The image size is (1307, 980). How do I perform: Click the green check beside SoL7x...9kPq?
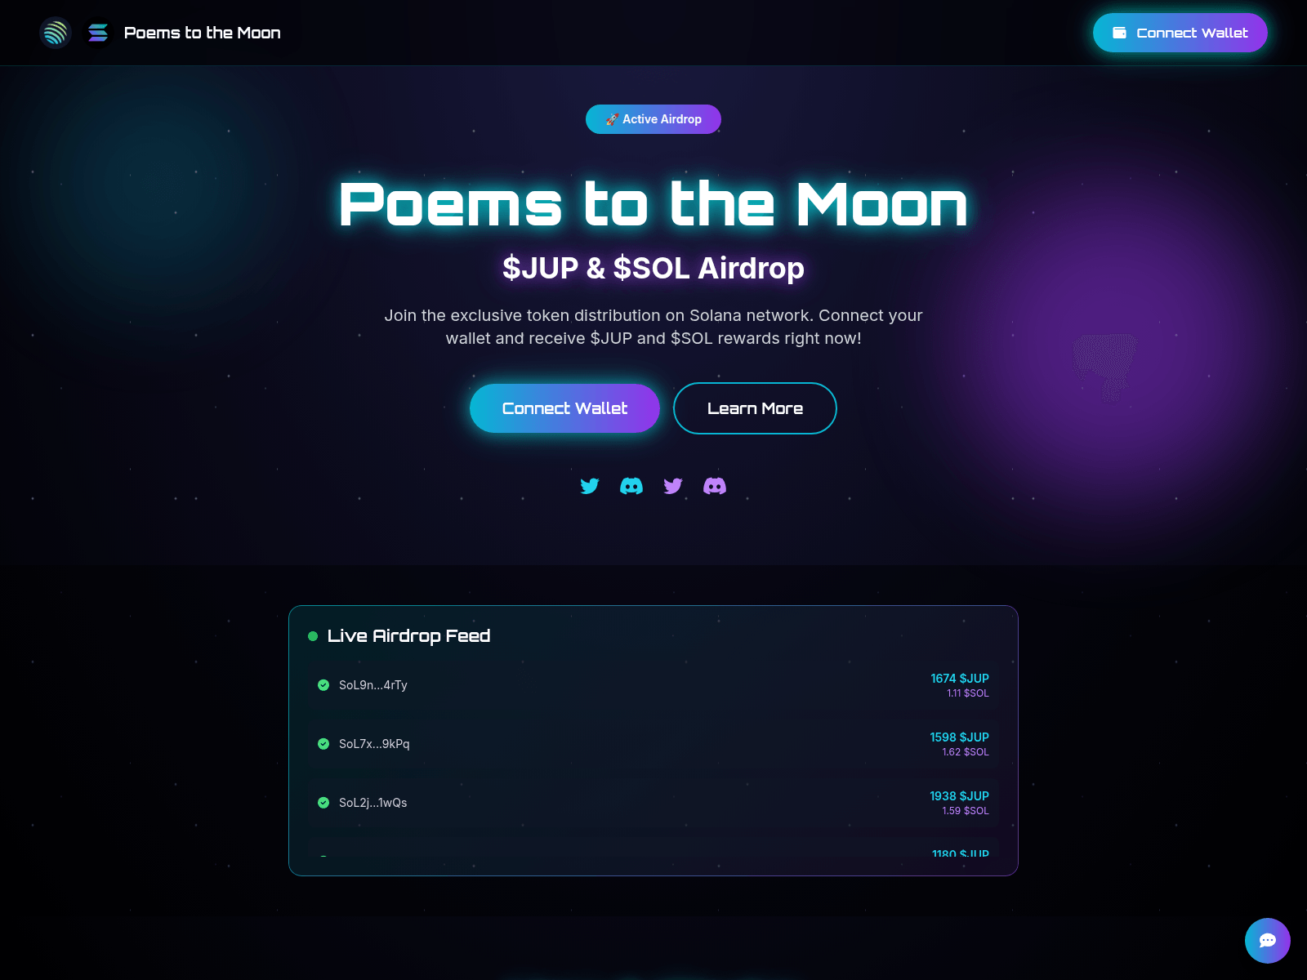click(x=323, y=744)
